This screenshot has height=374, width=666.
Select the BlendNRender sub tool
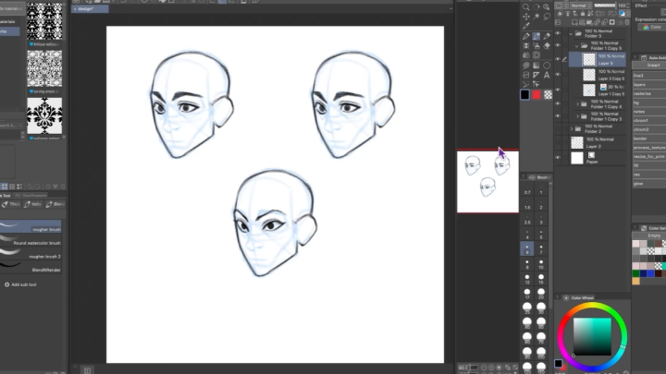pos(32,269)
